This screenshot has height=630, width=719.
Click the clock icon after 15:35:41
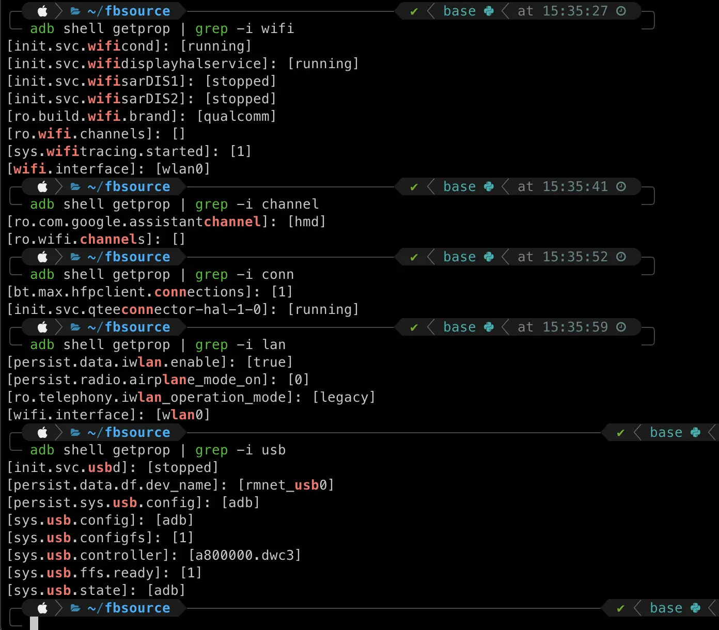pos(621,186)
